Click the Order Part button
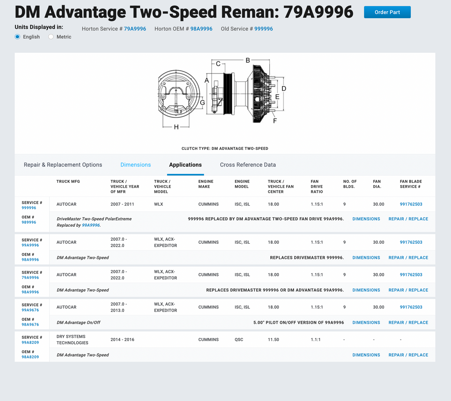The height and width of the screenshot is (401, 451). 387,12
